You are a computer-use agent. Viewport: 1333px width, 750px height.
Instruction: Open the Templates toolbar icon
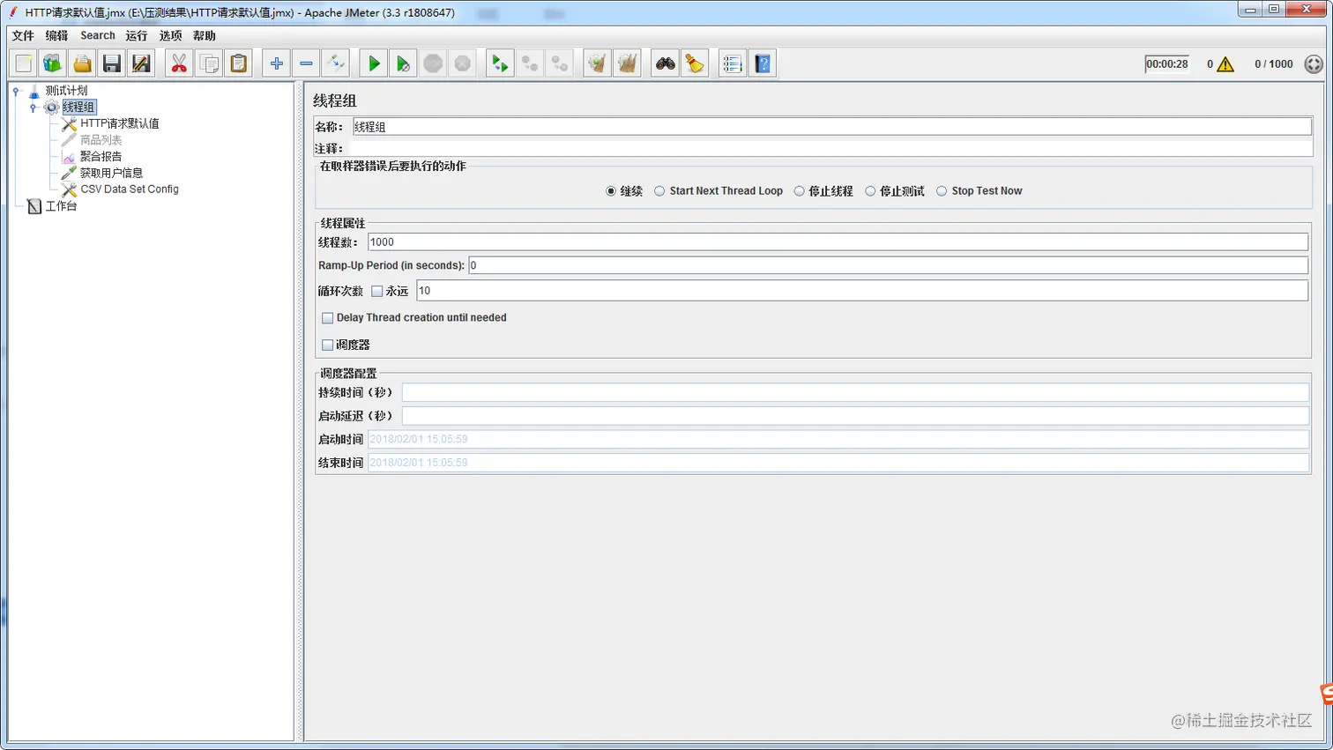pos(53,63)
